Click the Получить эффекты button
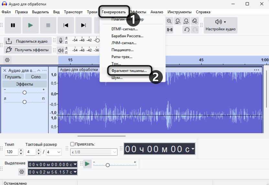269x185 pixels. (27, 50)
